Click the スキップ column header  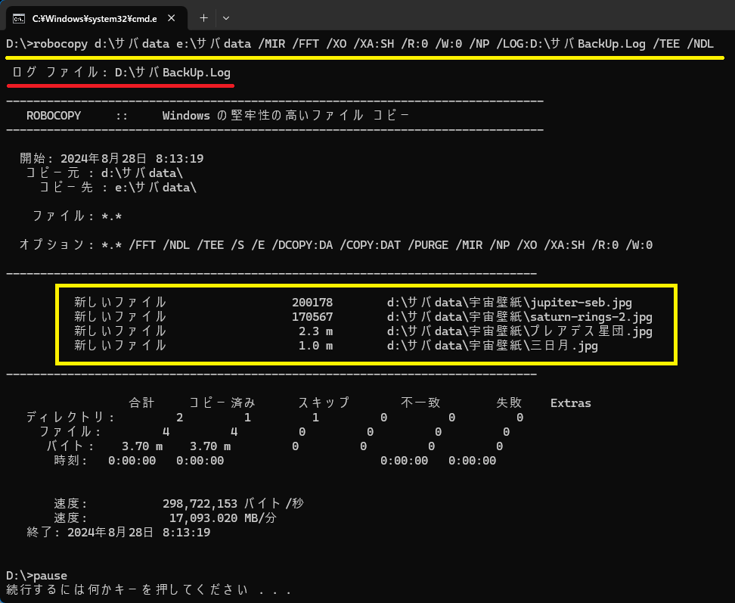pyautogui.click(x=324, y=403)
